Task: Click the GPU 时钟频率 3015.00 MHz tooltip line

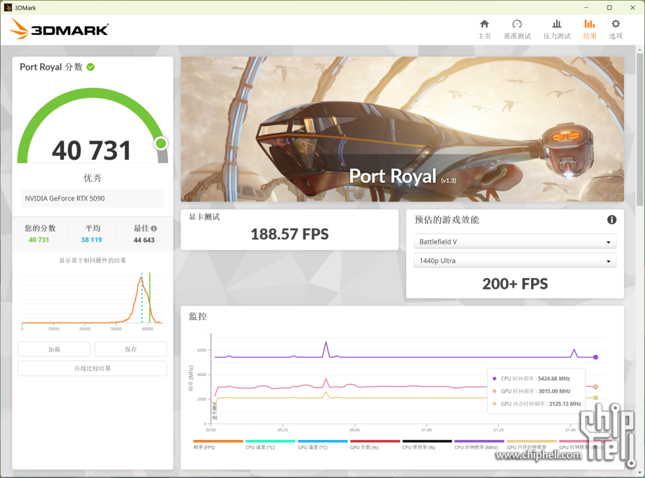Action: point(532,391)
